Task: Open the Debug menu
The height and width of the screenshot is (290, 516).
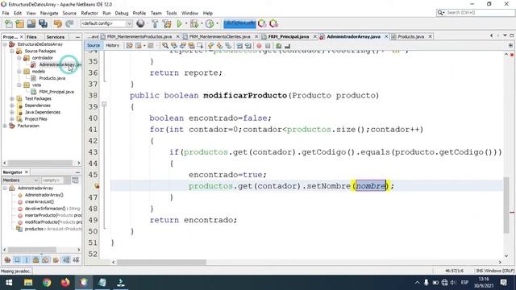Action: point(122,13)
